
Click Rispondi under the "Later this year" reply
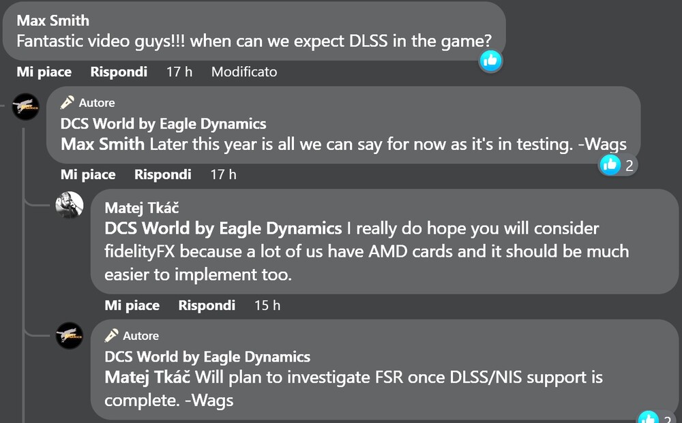click(x=162, y=174)
